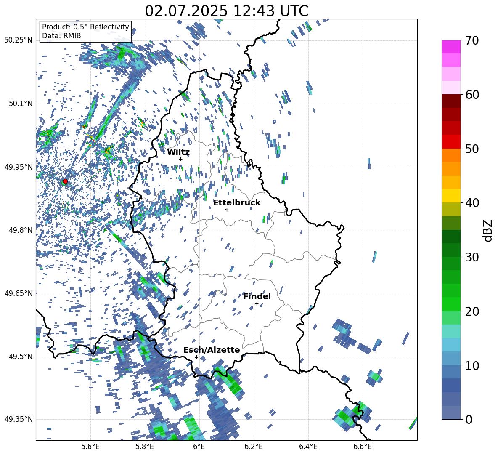Click the Findel station cross marker
The width and height of the screenshot is (498, 455).
point(257,304)
